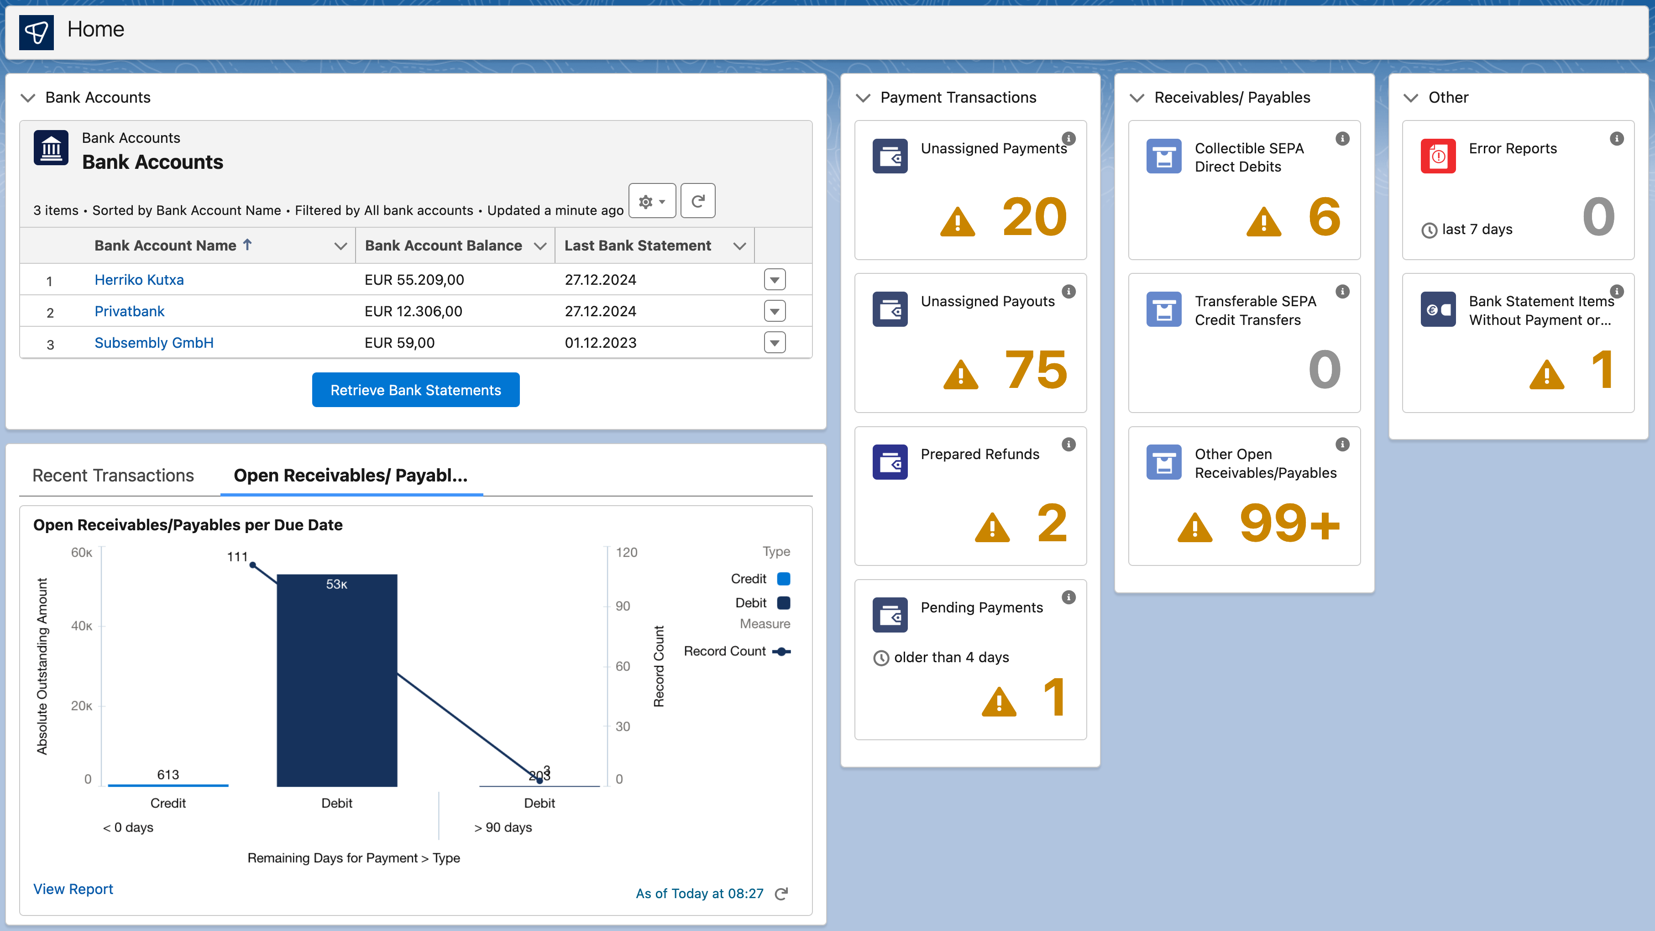Collapse the Receivables/ Payables section
The height and width of the screenshot is (931, 1655).
[x=1137, y=98]
